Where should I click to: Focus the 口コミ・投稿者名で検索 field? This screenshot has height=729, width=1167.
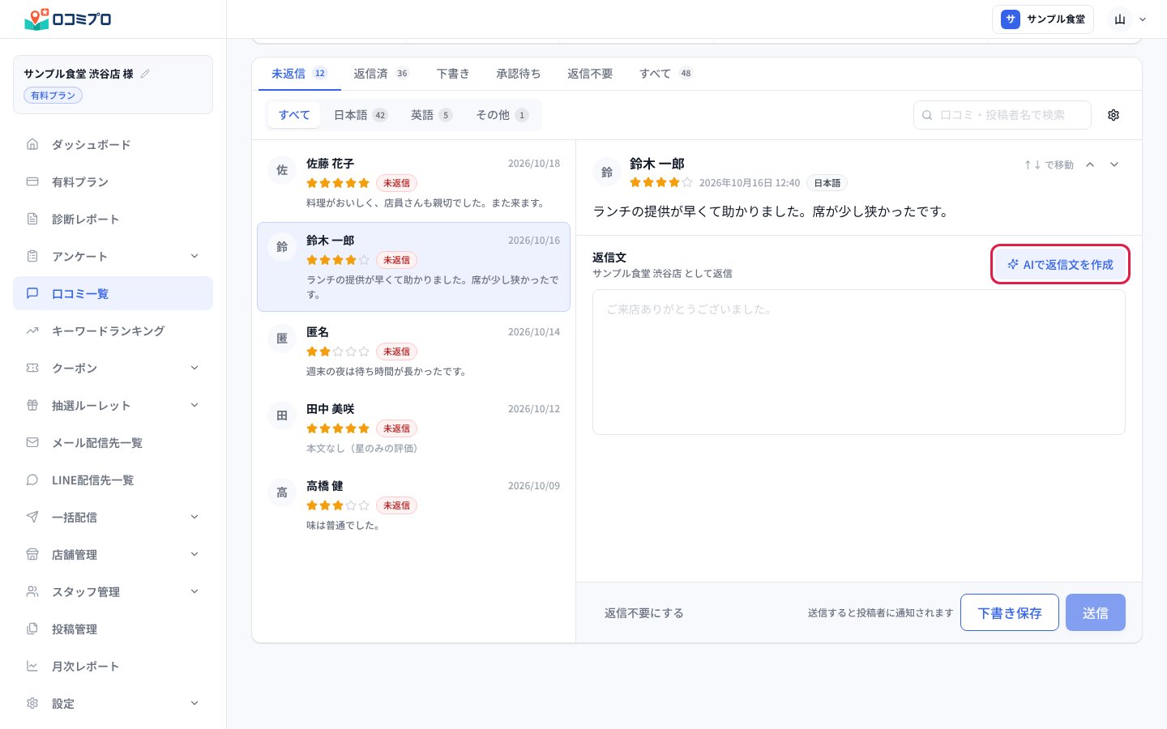[1002, 115]
